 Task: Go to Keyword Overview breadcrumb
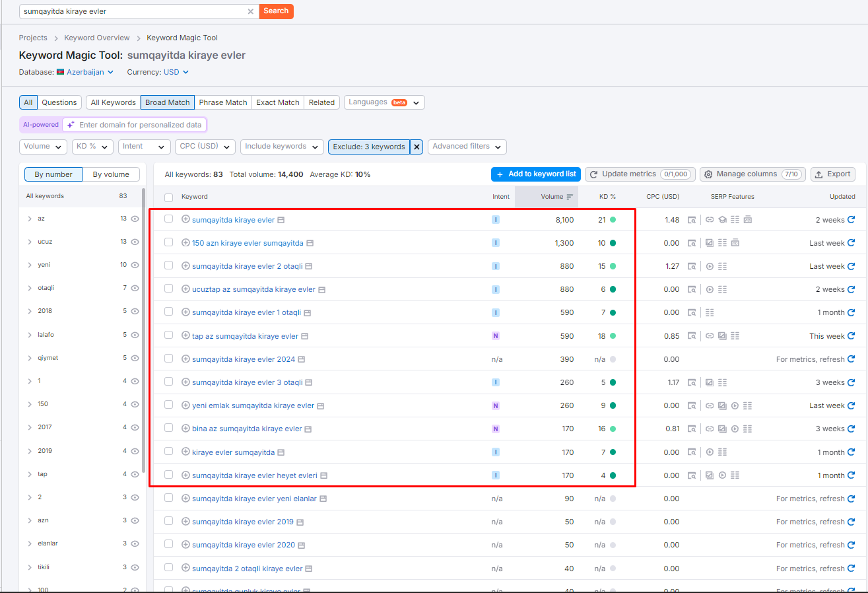pyautogui.click(x=97, y=38)
